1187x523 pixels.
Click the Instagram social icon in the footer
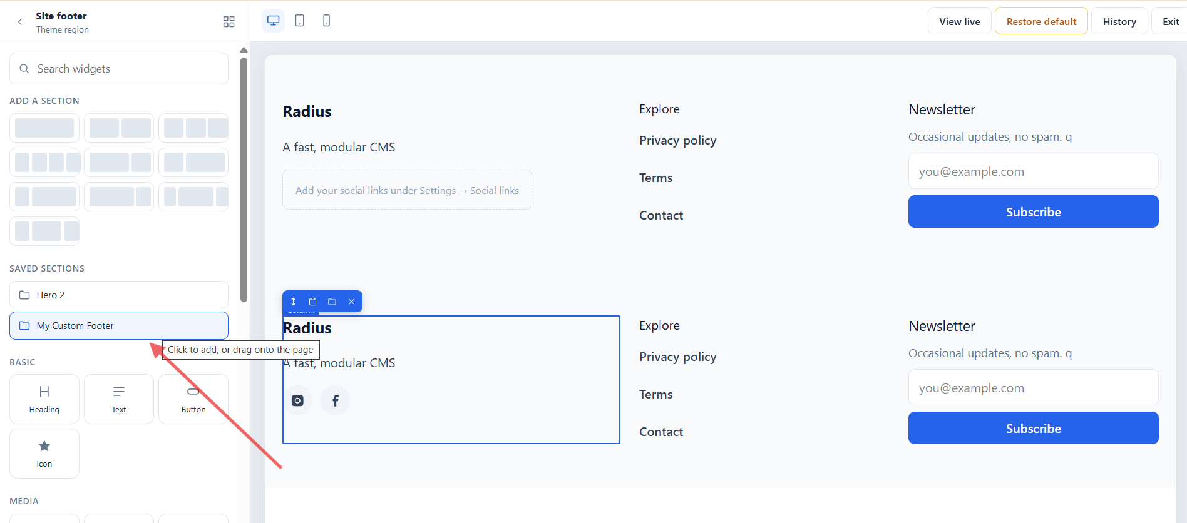pos(297,400)
